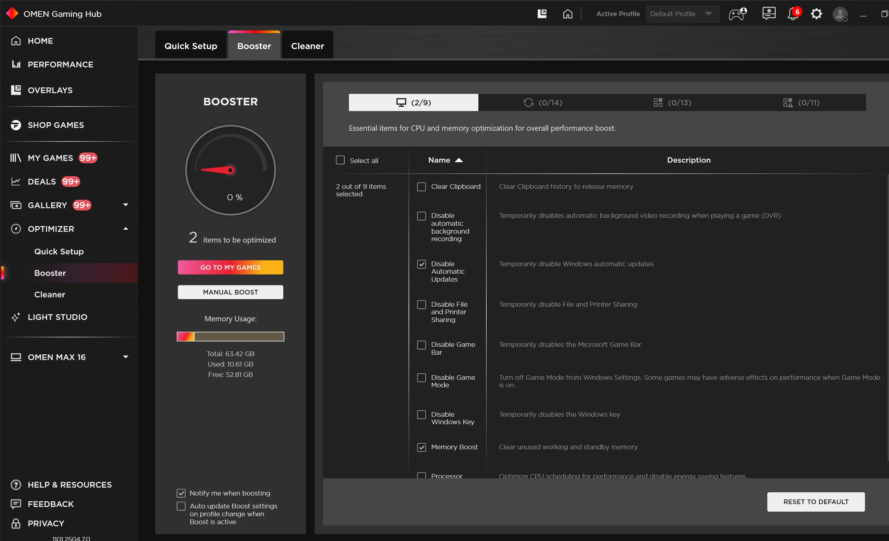Open the Active Profile dropdown
This screenshot has width=889, height=541.
point(682,14)
